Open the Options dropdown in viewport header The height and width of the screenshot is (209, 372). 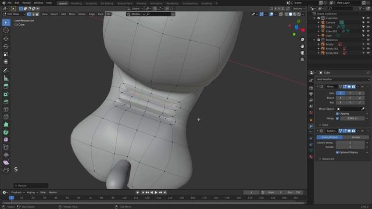pos(298,9)
